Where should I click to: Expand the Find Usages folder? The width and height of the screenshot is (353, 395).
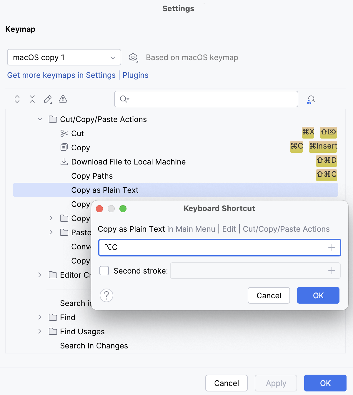(x=40, y=332)
